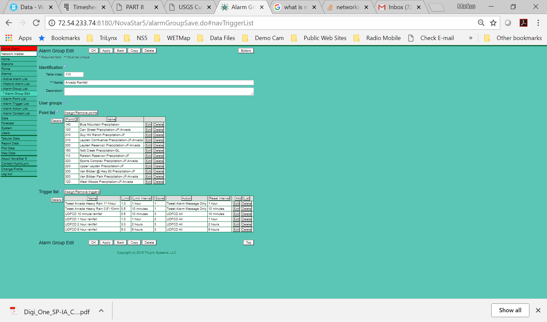Open Alarm Trigger List in sidebar
The width and height of the screenshot is (547, 322).
tap(16, 104)
